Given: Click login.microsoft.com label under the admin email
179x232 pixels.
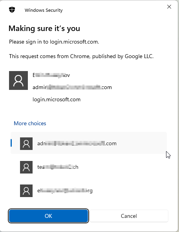Looking at the screenshot, I should [x=57, y=99].
